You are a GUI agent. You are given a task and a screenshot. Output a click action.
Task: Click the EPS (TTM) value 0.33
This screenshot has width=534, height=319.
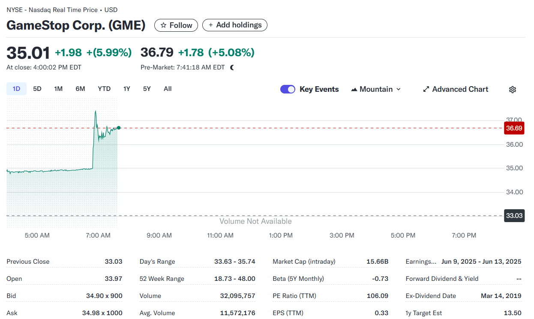pyautogui.click(x=381, y=313)
